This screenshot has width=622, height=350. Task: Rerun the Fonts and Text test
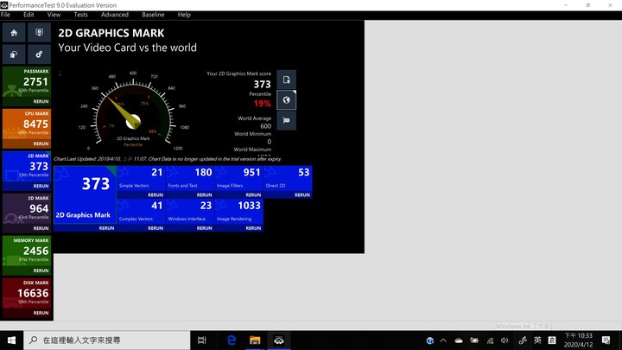pos(204,194)
